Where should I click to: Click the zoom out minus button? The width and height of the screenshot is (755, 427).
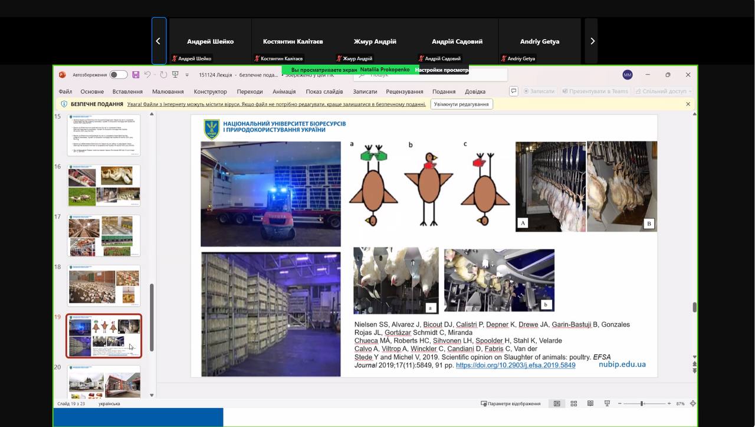620,403
